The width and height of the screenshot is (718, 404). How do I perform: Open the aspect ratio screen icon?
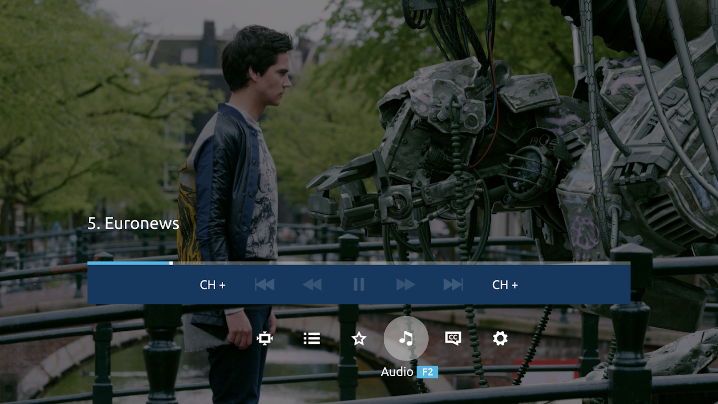(265, 338)
